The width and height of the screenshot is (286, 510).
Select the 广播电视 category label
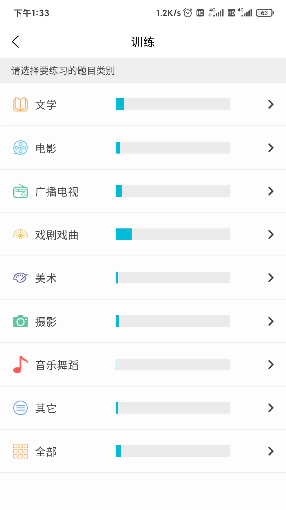(x=57, y=192)
